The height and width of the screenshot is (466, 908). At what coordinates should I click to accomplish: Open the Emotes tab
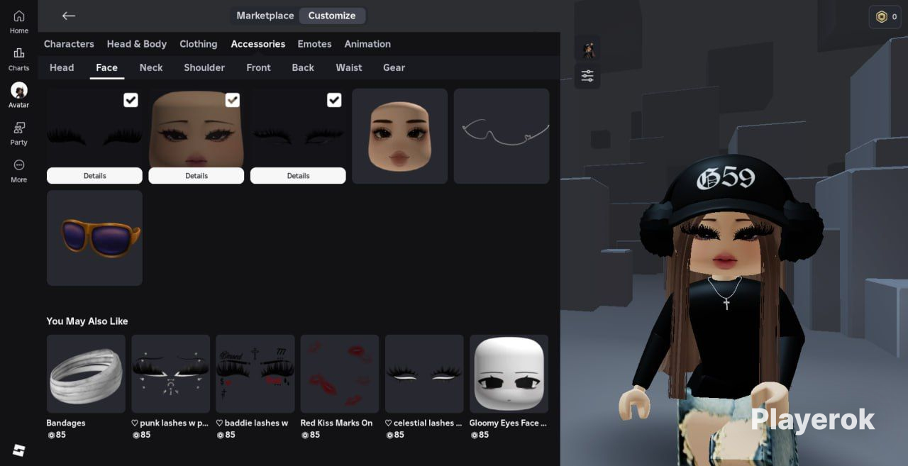click(x=314, y=44)
